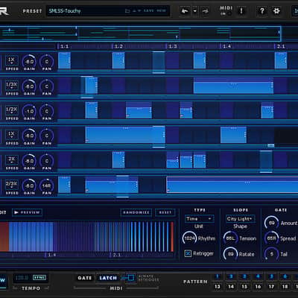298x298 pixels.
Task: Click the exclamation alert icon
Action: (241, 11)
